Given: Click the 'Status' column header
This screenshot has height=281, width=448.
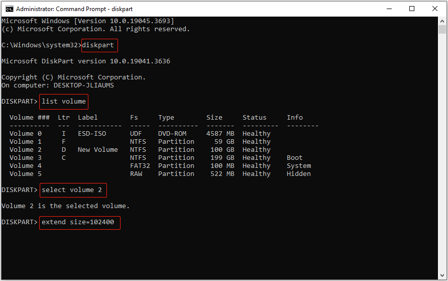Looking at the screenshot, I should [x=254, y=118].
